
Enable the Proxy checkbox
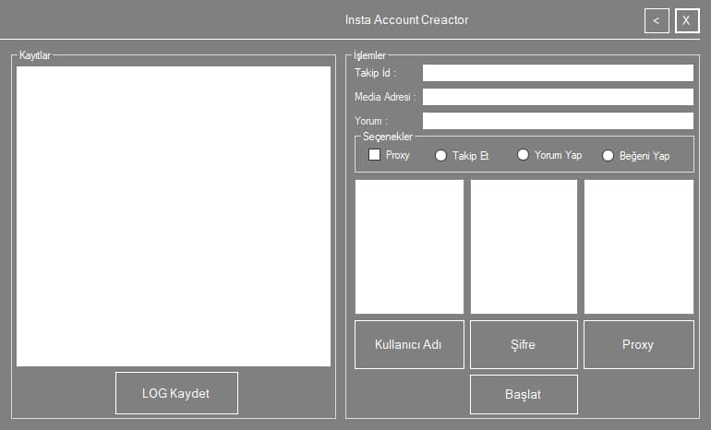point(375,155)
